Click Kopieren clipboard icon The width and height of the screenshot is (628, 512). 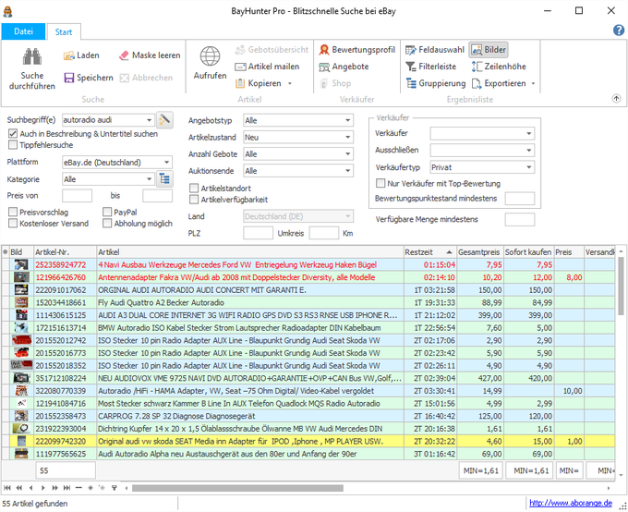tap(240, 83)
